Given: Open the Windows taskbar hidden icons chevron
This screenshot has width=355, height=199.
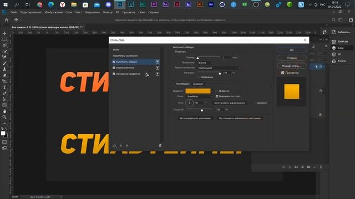Looking at the screenshot, I should click(x=310, y=5).
